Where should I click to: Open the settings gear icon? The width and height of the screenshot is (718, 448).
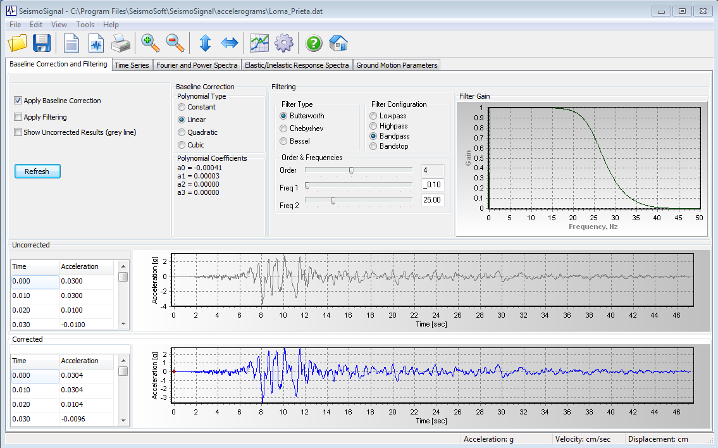click(283, 43)
